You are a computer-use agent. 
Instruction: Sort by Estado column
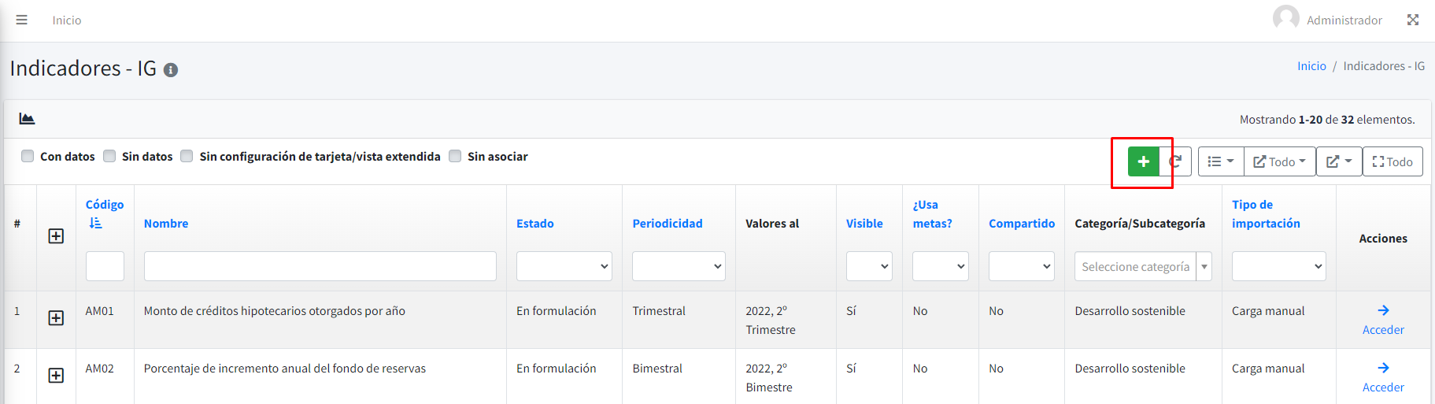coord(535,224)
